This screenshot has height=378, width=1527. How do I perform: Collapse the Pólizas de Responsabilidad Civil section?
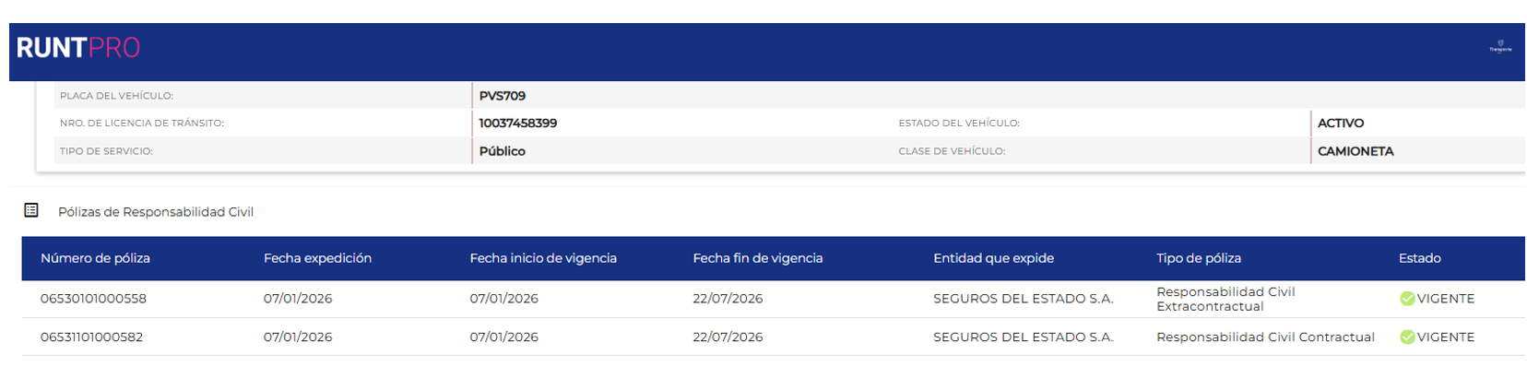coord(156,212)
